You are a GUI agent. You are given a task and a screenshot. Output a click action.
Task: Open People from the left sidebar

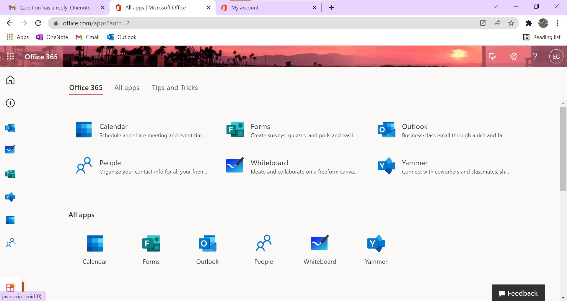(x=10, y=243)
